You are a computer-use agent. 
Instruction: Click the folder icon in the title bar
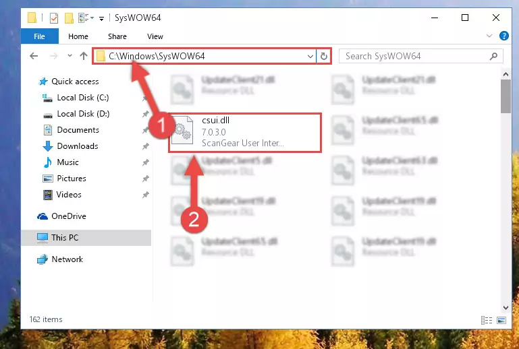(x=32, y=18)
